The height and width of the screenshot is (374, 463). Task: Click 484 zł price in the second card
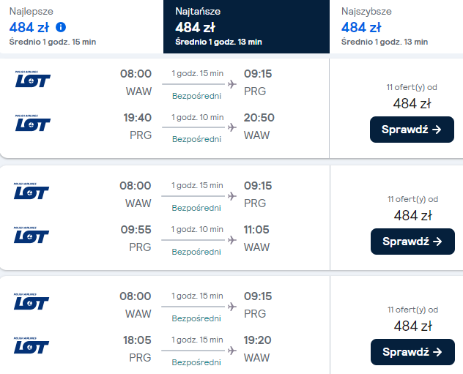[x=412, y=215]
